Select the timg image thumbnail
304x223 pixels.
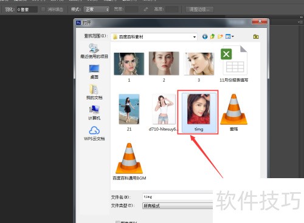click(x=199, y=112)
